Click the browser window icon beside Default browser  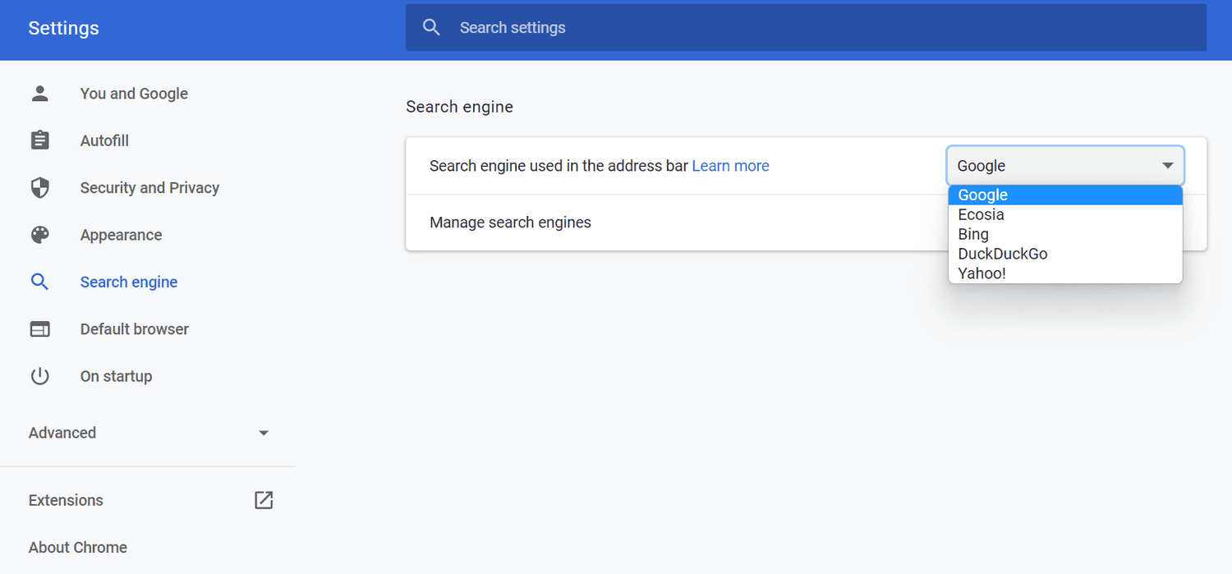[39, 329]
